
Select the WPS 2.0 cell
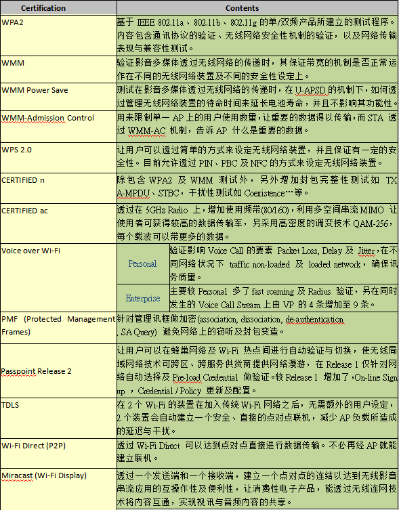tap(58, 157)
